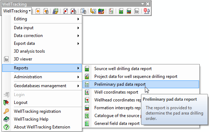Click the 3D icon beside 3D viewer
The image size is (209, 132).
coord(6,59)
